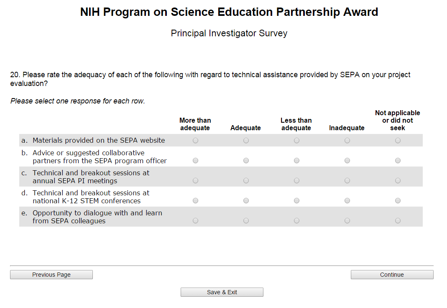Go back with the Previous Page button
Screen dimensions: 447x308
click(x=51, y=275)
